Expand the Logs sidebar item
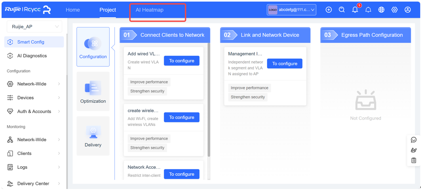The height and width of the screenshot is (191, 421). [33, 167]
